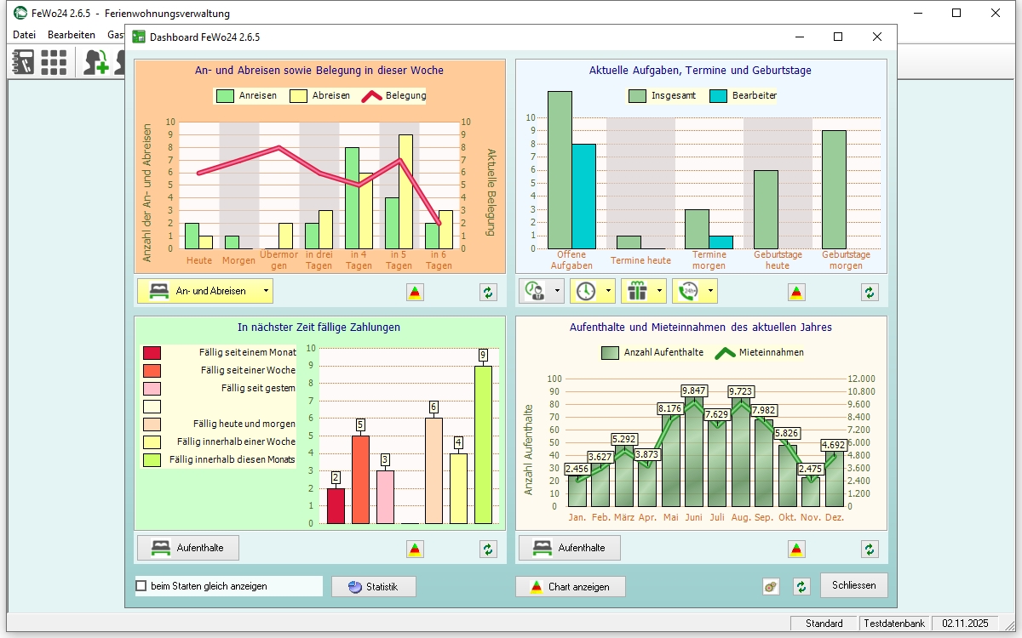Open dashboard settings gear icon
This screenshot has width=1022, height=638.
[771, 586]
